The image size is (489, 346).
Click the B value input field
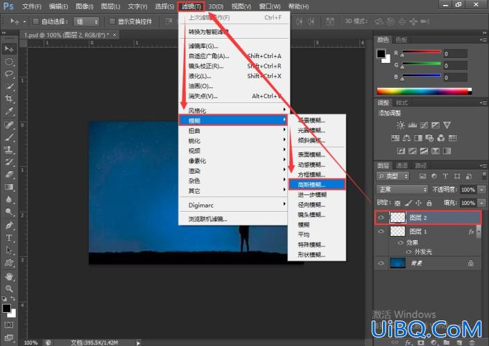pos(455,78)
